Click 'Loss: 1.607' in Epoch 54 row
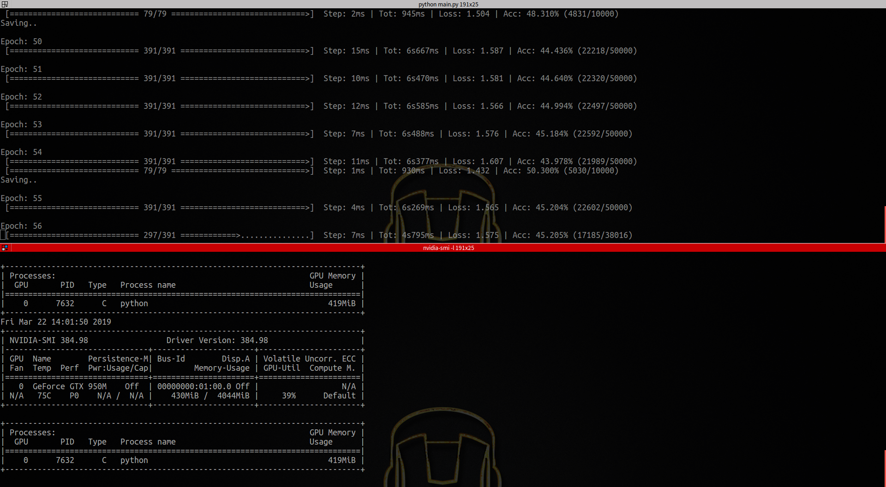This screenshot has width=886, height=487. [478, 161]
